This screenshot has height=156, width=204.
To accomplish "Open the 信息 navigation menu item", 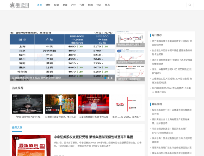I will [x=107, y=5].
